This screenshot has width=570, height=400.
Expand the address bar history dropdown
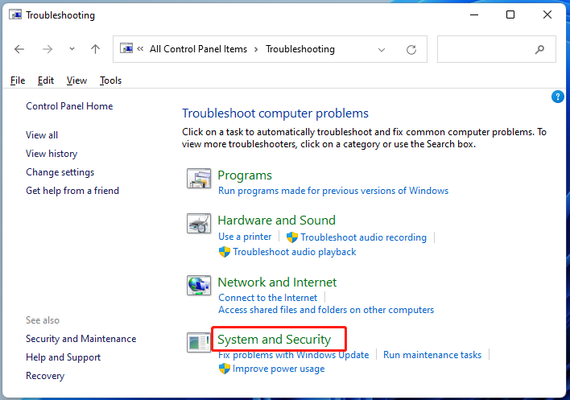click(382, 50)
